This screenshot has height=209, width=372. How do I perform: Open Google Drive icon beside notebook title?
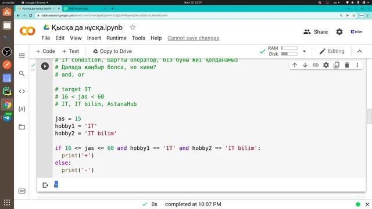pos(46,27)
